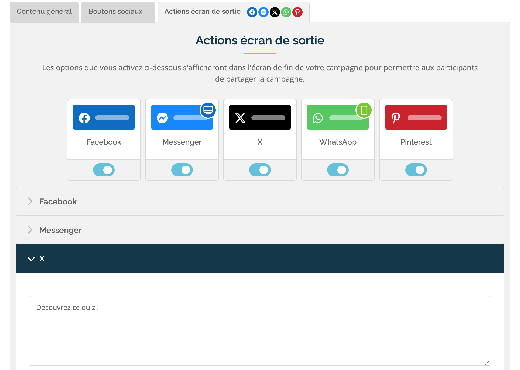Collapse the X accordion section

coord(260,258)
